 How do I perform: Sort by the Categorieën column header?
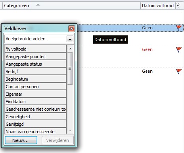click(71, 6)
